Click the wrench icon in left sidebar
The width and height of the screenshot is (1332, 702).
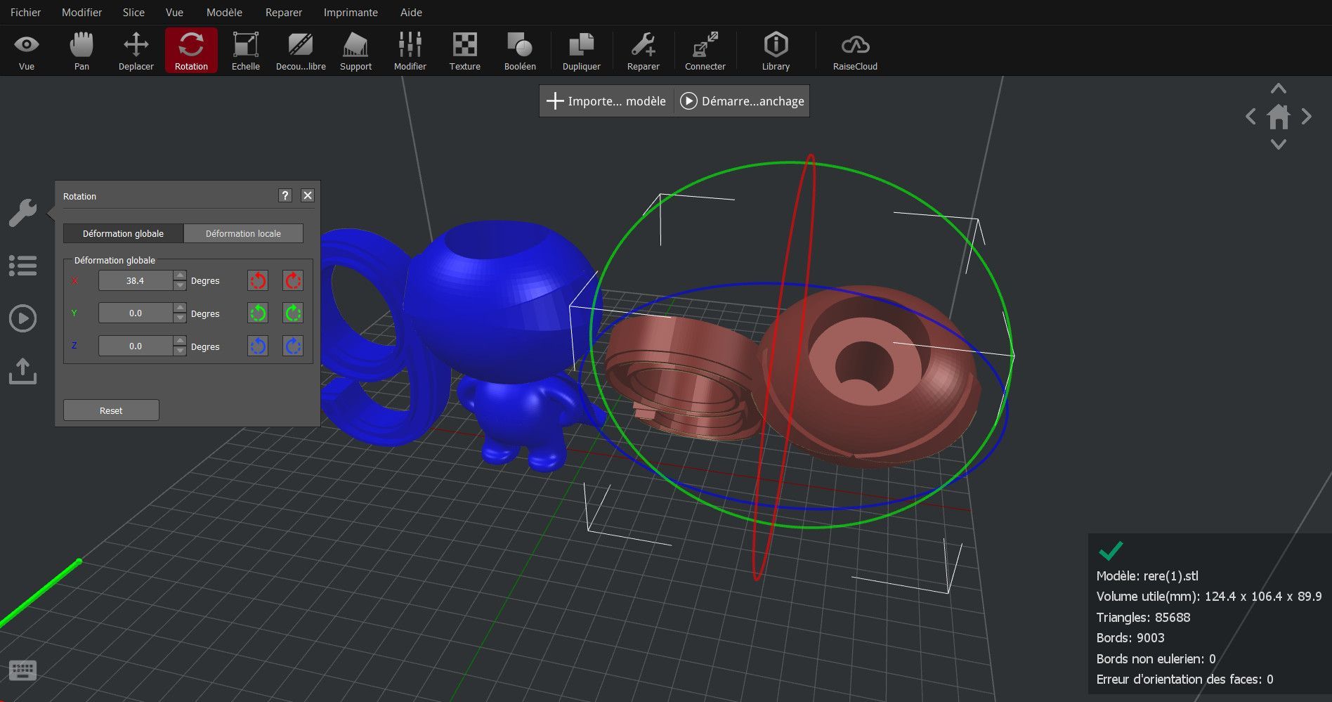pos(22,213)
